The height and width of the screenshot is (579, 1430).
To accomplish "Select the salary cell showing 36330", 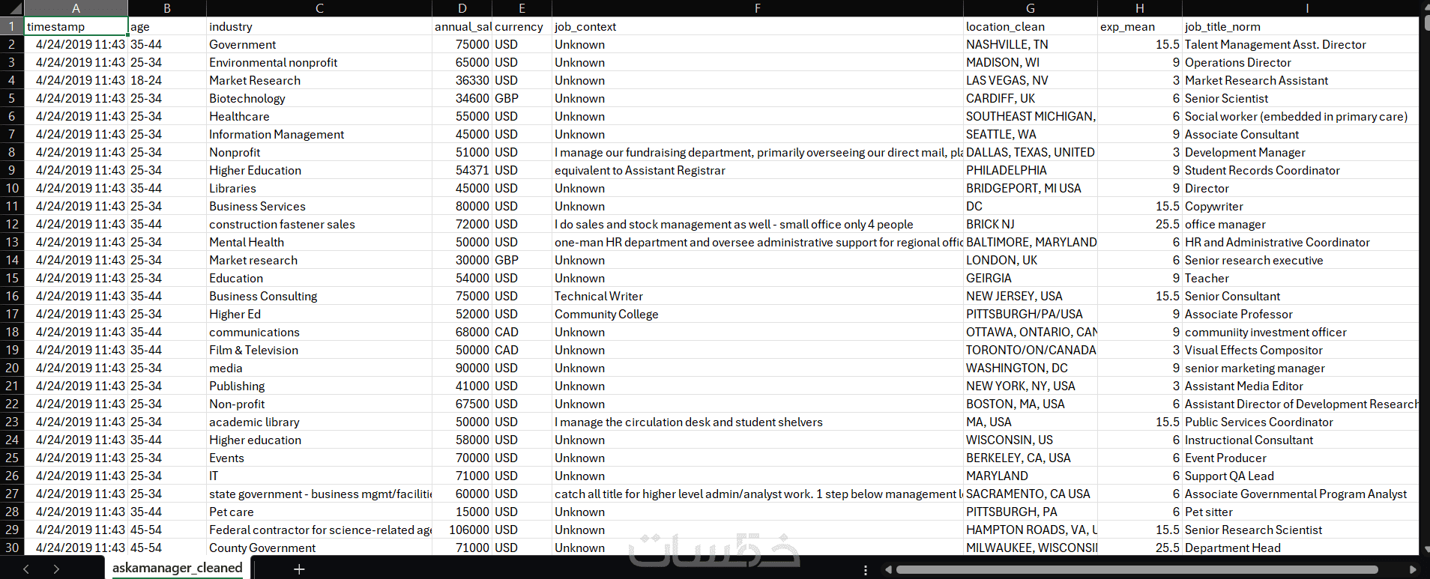I will click(462, 80).
